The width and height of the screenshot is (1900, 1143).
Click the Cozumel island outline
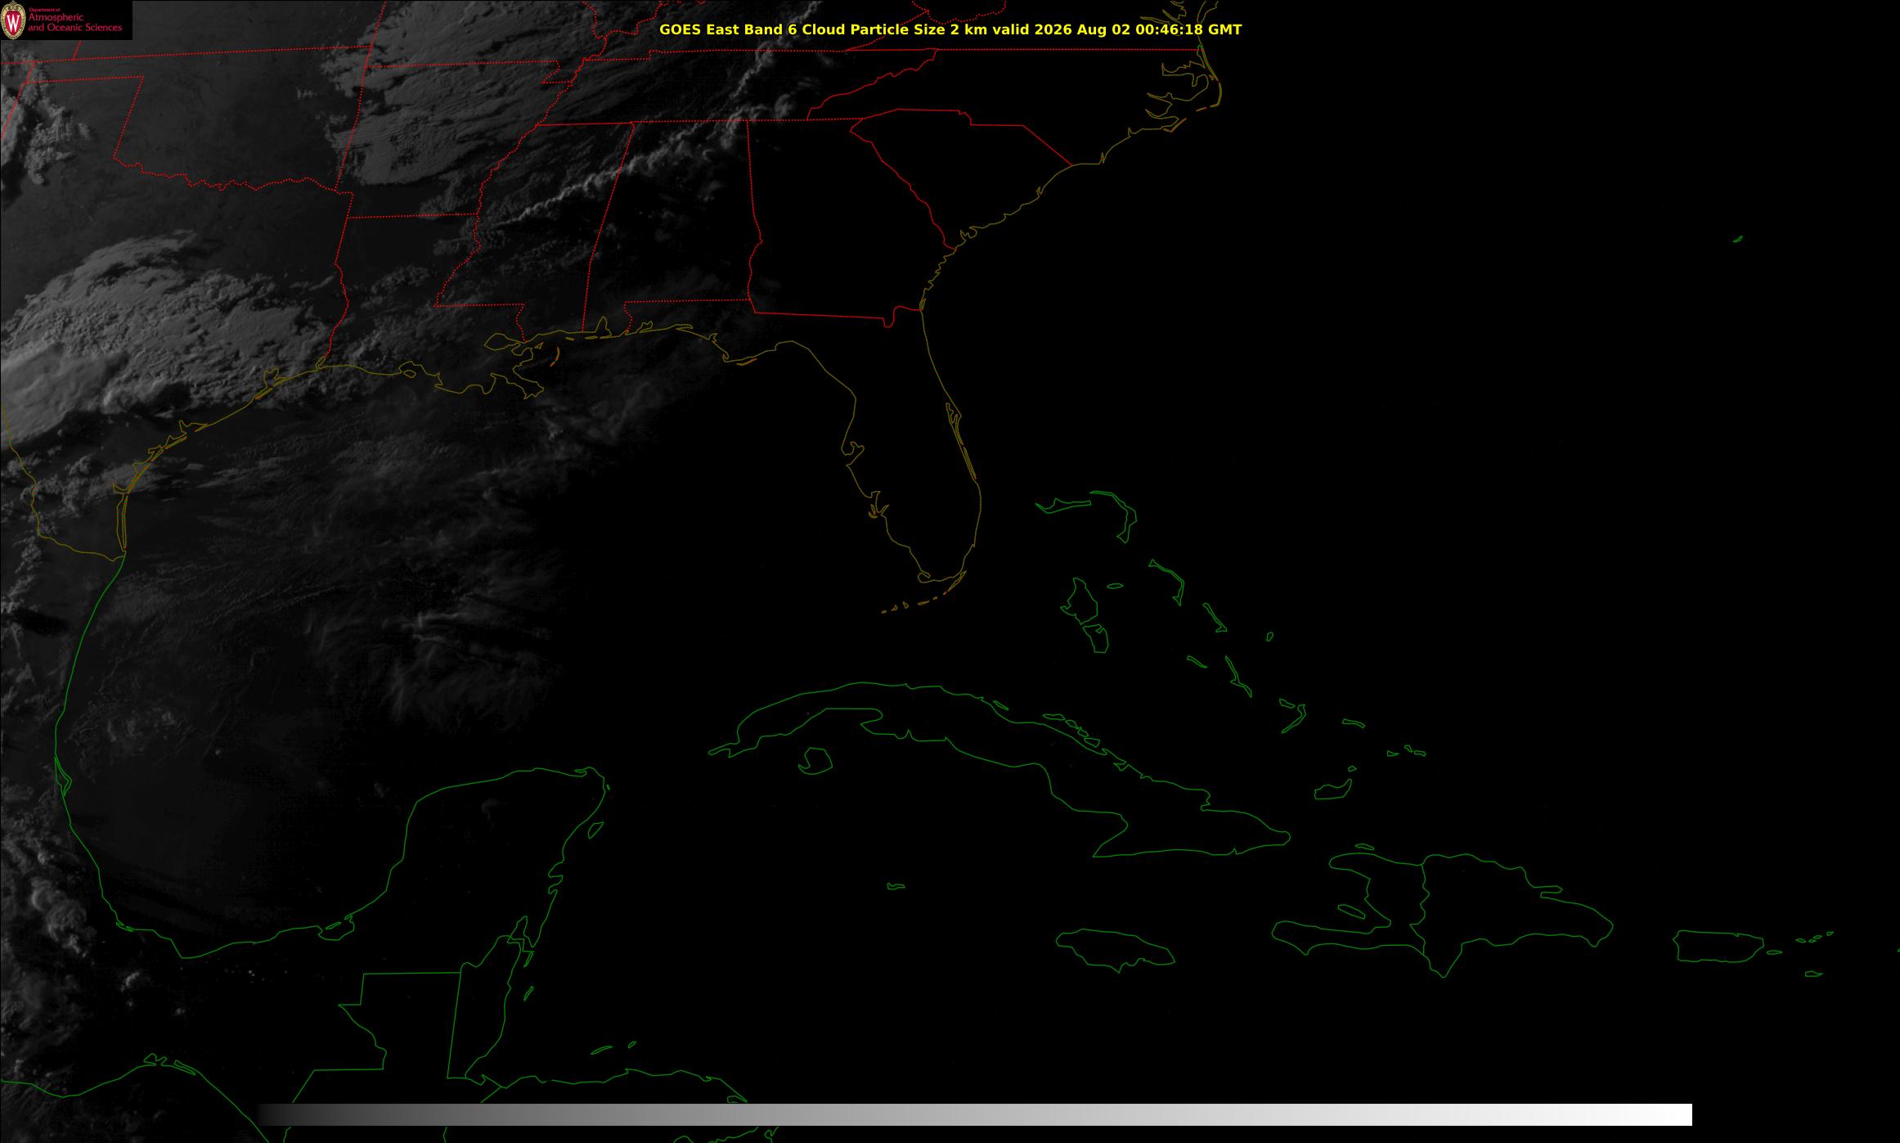tap(595, 830)
